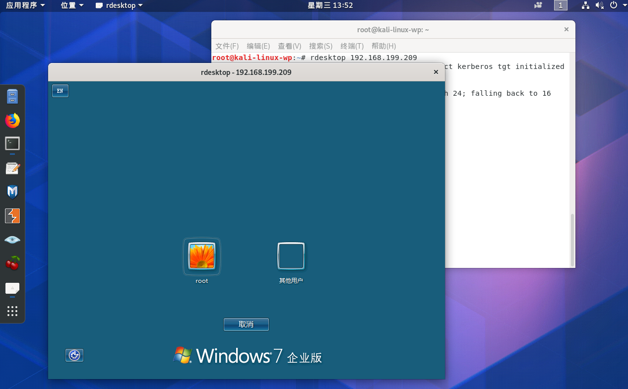The image size is (628, 389).
Task: Open terminal 编辑(E) menu
Action: 258,46
